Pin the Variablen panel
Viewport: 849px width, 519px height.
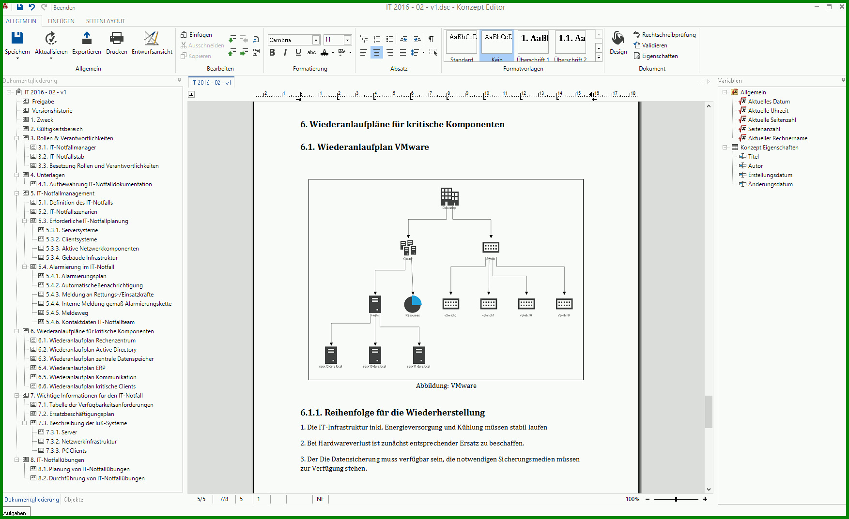pyautogui.click(x=843, y=80)
